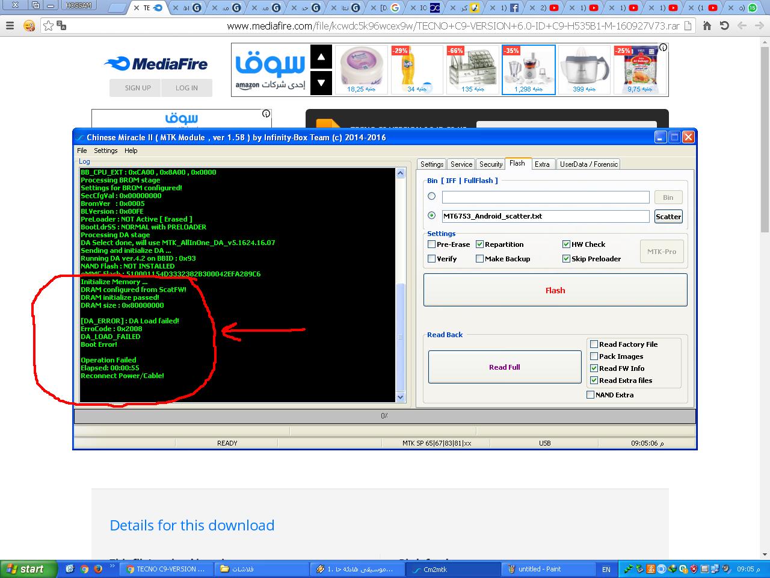Click the Souq ad logo in banner
Viewport: 770px width, 578px height.
(x=270, y=70)
